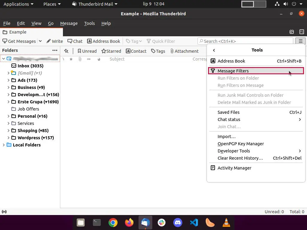
Task: Focus the Search field
Action: pos(245,41)
